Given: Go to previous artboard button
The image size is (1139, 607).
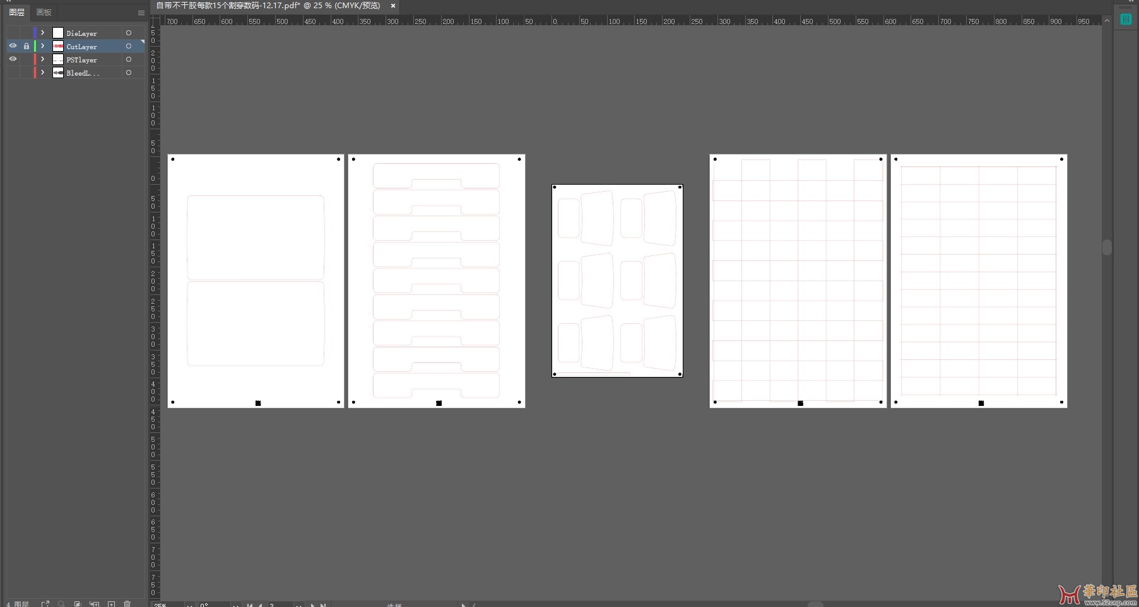Looking at the screenshot, I should [260, 604].
